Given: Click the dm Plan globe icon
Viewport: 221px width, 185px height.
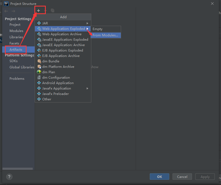Looking at the screenshot, I should (x=39, y=72).
